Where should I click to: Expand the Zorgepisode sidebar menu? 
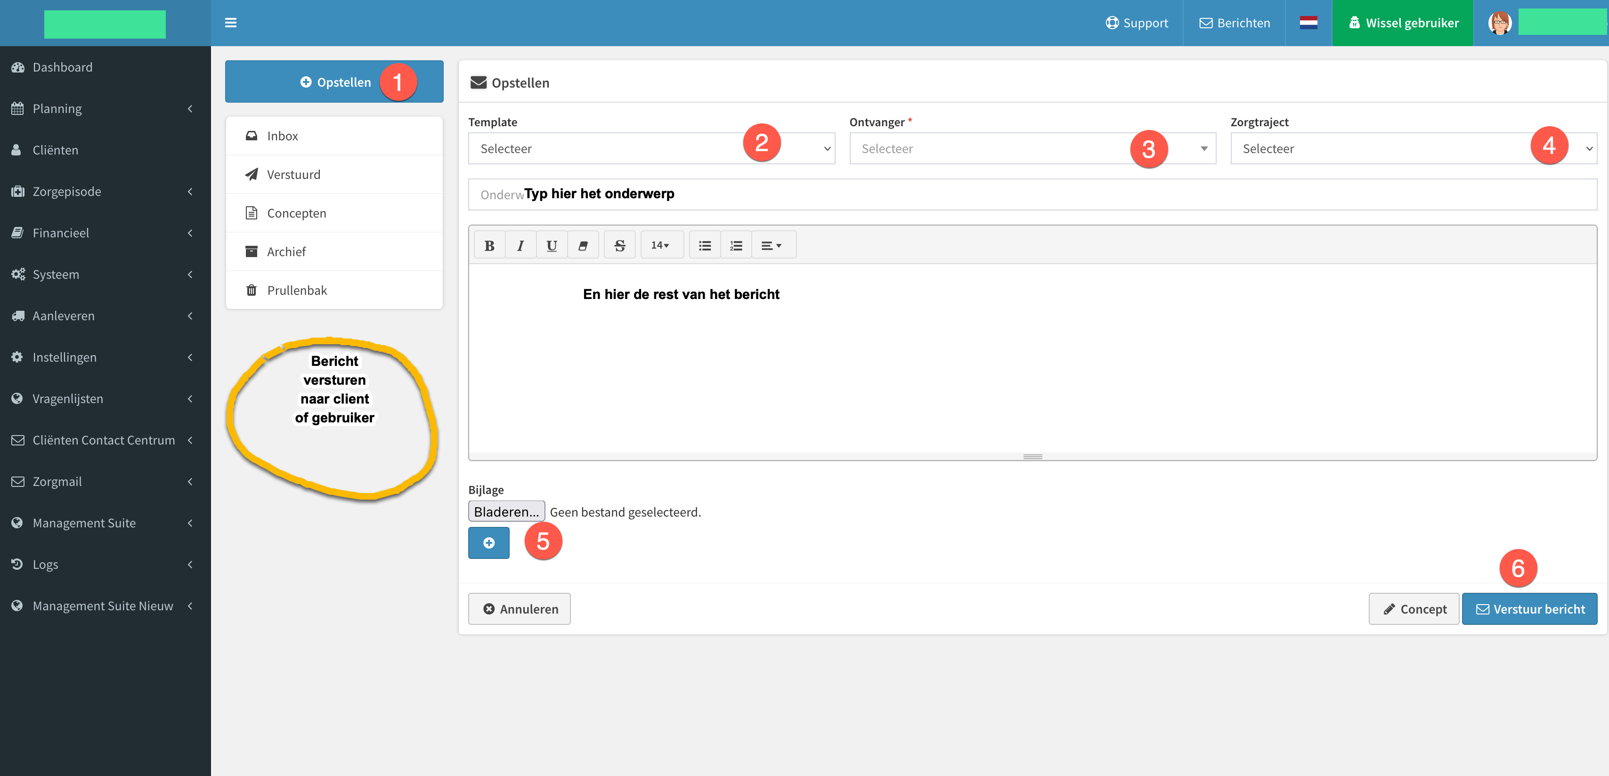point(105,192)
